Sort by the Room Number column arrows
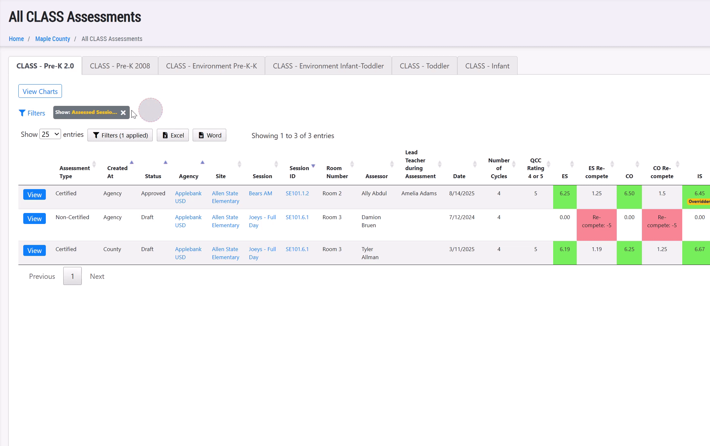710x446 pixels. 352,164
